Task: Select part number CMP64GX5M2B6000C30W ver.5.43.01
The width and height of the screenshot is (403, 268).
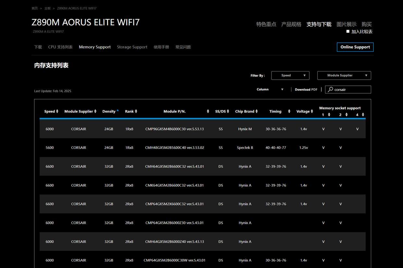Action: 175,260
